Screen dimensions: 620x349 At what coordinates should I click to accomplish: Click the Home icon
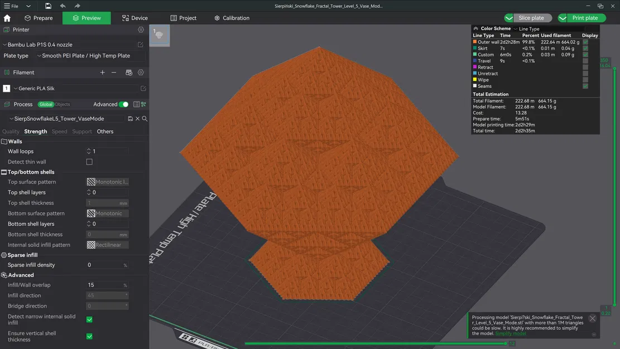click(x=7, y=18)
